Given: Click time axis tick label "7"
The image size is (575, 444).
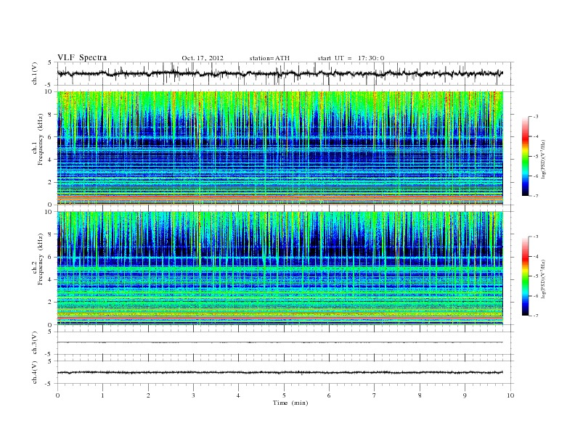Looking at the screenshot, I should (x=375, y=395).
